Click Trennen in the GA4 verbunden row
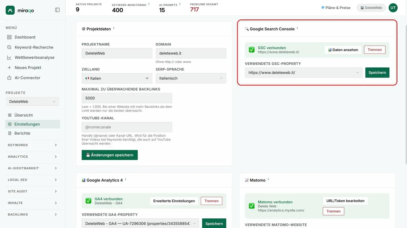This screenshot has width=407, height=228. (x=212, y=201)
